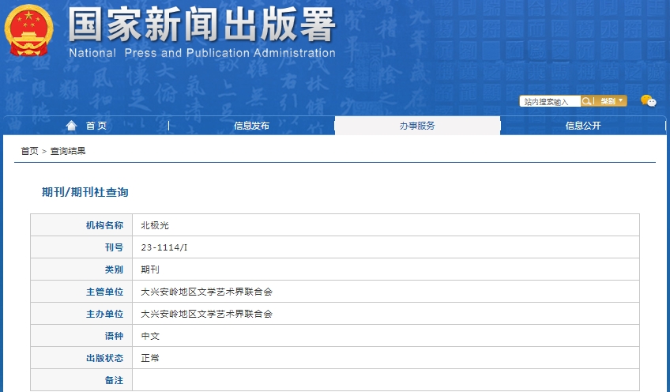
Task: Switch to the 信息公开 navigation tab
Action: (583, 126)
